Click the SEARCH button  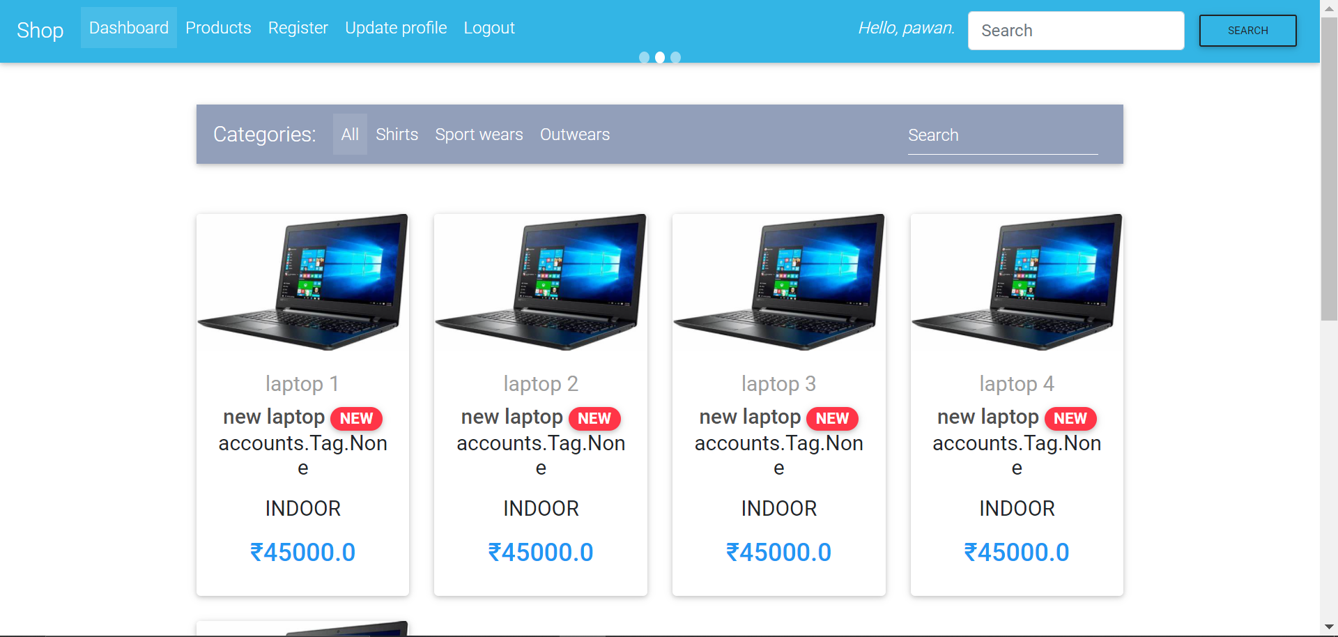(1247, 31)
